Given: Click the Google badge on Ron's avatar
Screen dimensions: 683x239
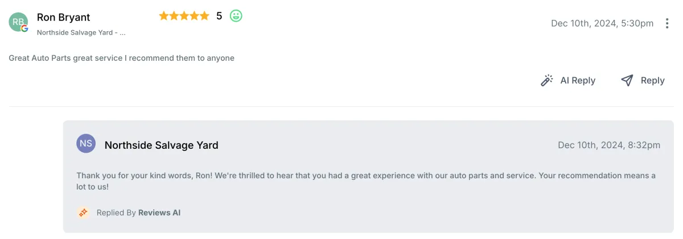Looking at the screenshot, I should [24, 28].
